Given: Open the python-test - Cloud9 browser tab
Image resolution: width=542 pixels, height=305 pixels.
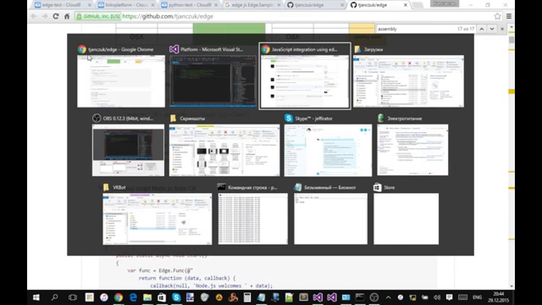Looking at the screenshot, I should tap(189, 5).
